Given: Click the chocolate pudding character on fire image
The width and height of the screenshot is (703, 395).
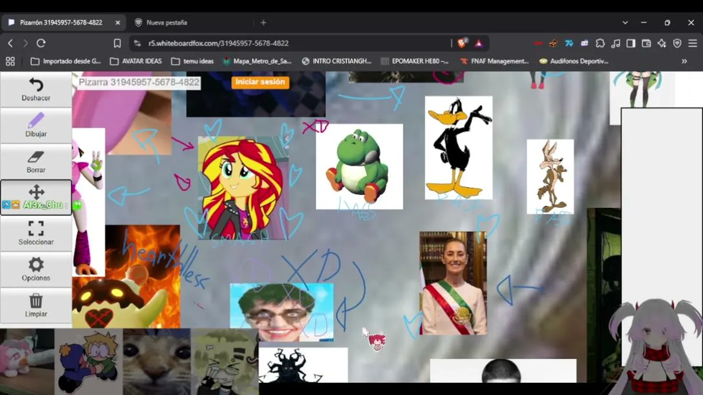Looking at the screenshot, I should point(126,276).
